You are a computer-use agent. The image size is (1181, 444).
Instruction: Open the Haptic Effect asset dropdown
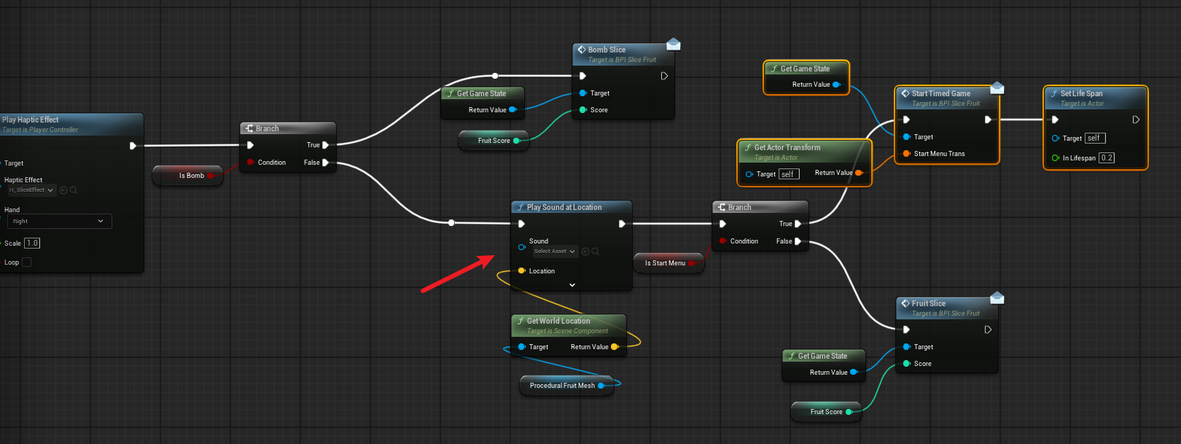31,190
